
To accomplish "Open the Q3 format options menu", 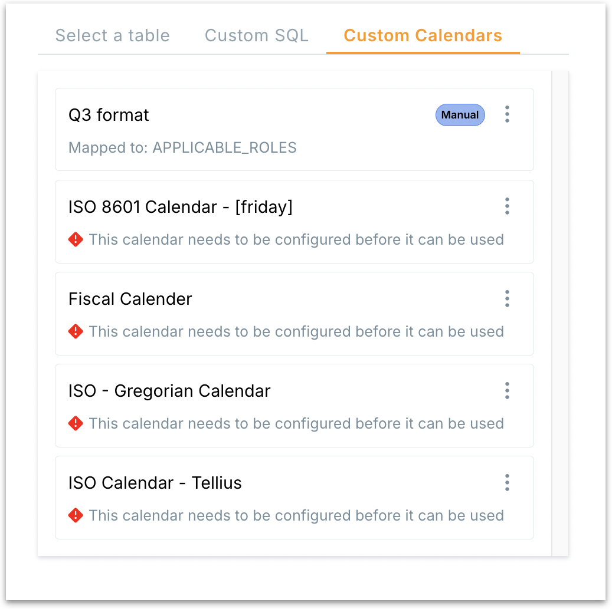I will pos(507,114).
